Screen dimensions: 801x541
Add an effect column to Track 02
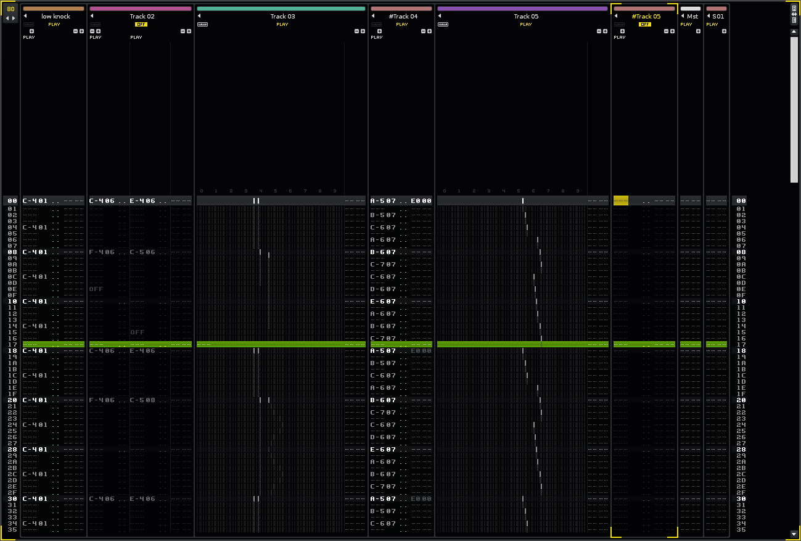[189, 31]
